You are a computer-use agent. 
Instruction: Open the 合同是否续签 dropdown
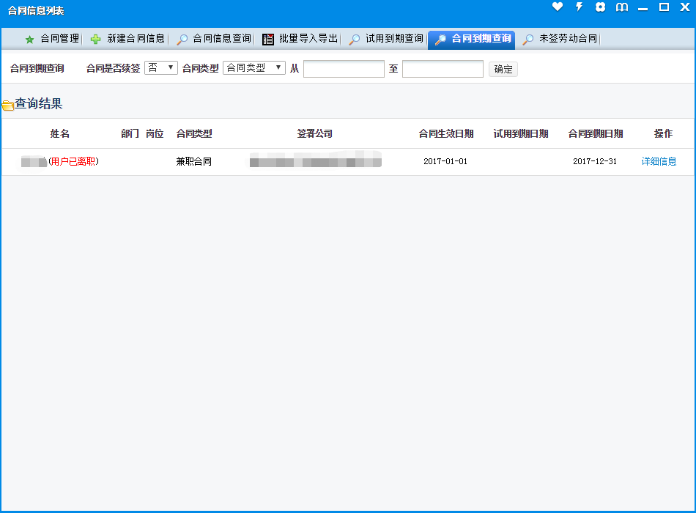point(161,68)
